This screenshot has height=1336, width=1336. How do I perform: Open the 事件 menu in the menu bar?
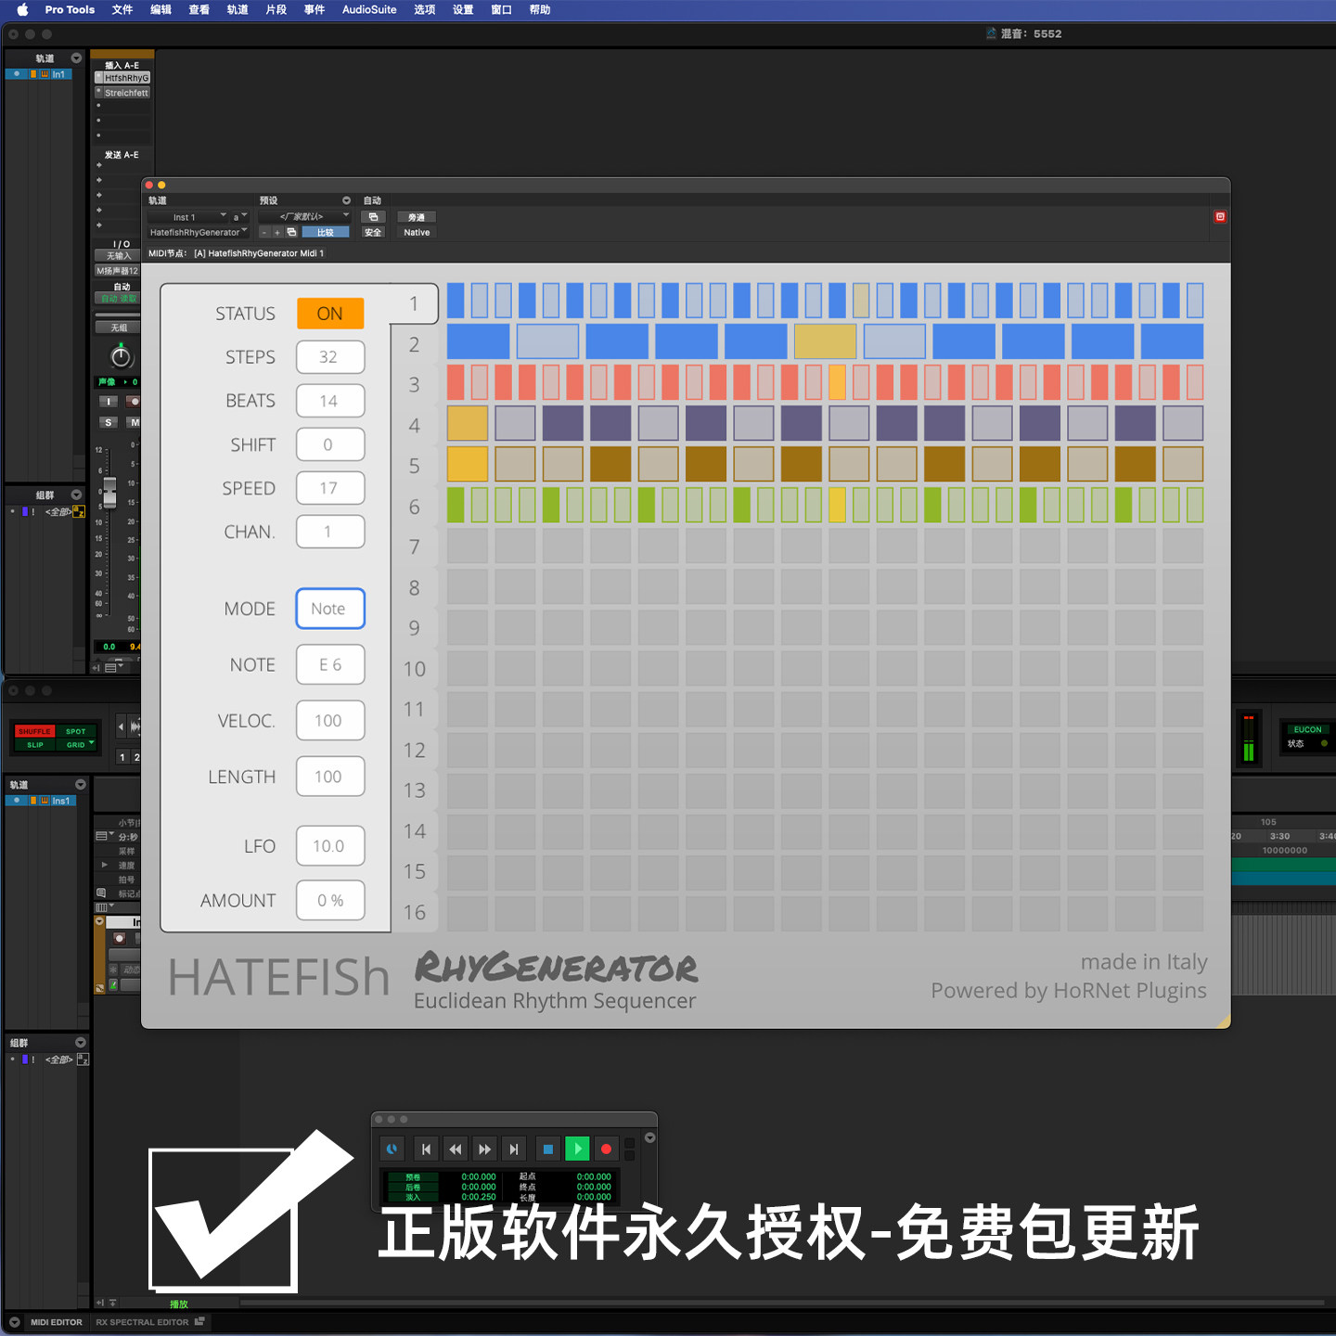[315, 9]
